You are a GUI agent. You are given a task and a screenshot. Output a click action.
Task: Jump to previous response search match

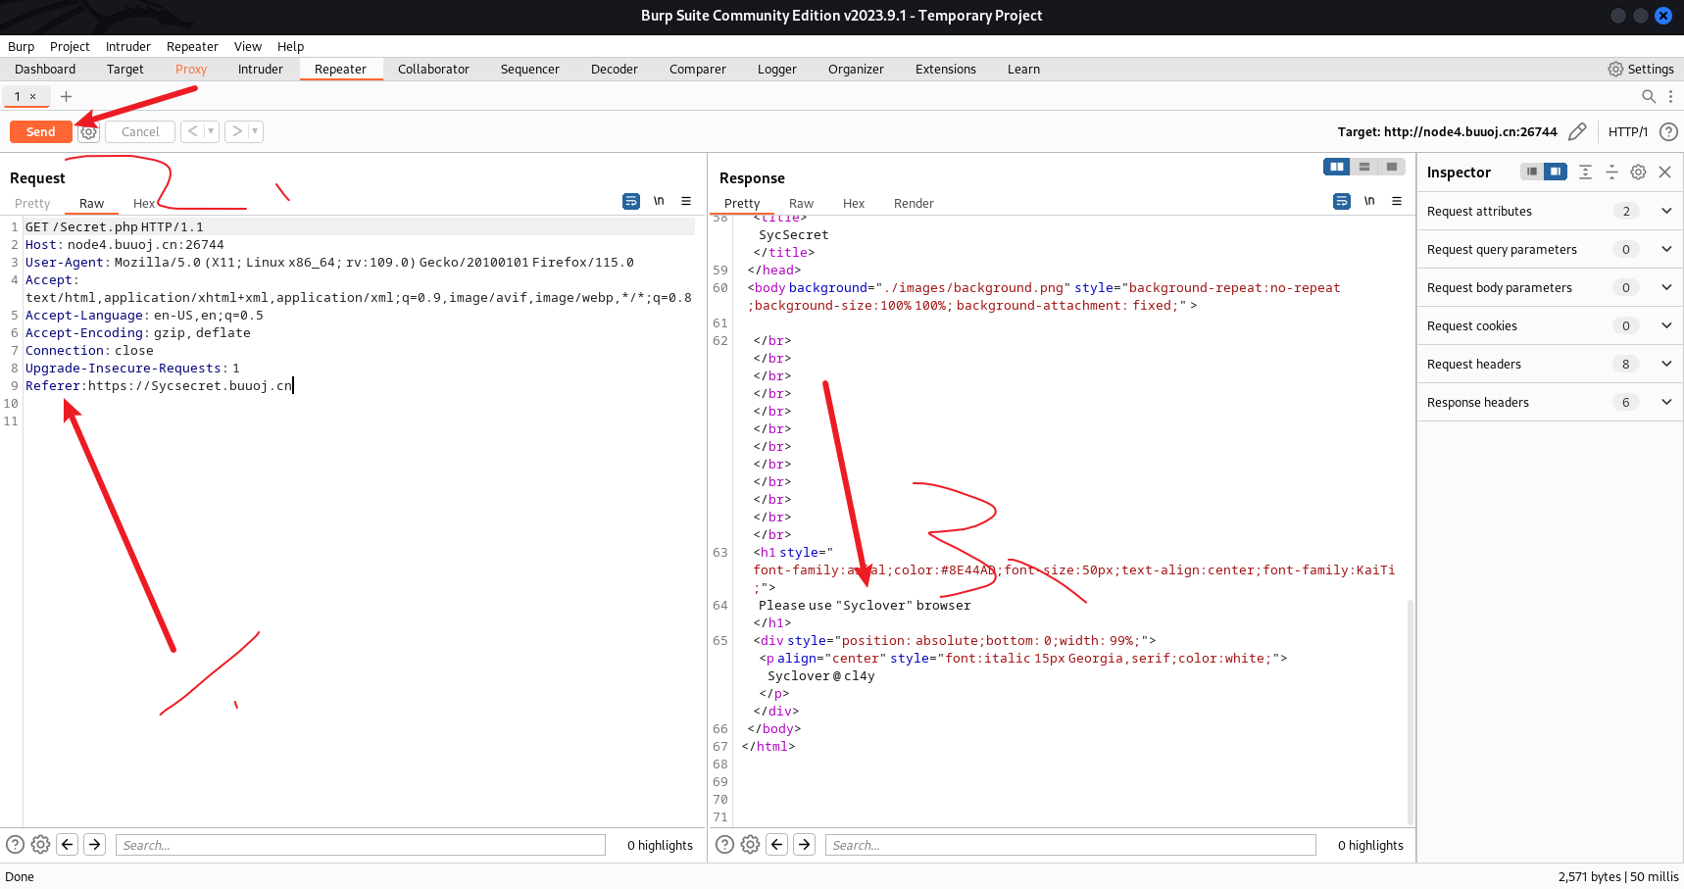point(777,844)
